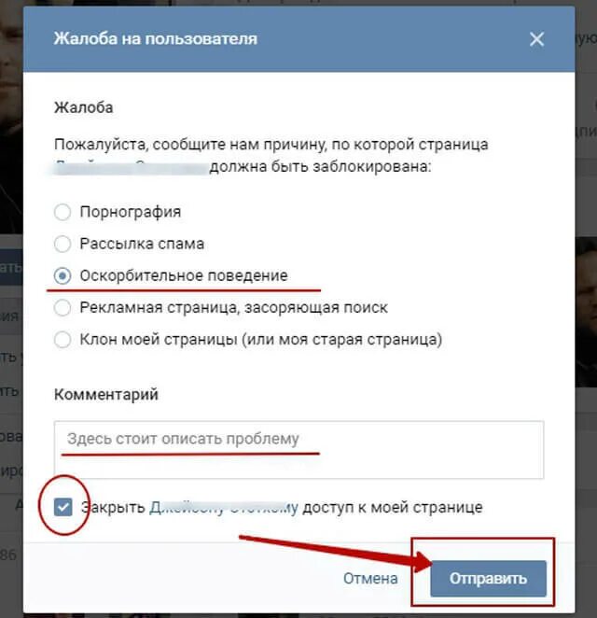
Task: Toggle the Закрыть доступ к моей странице checkbox
Action: [63, 507]
